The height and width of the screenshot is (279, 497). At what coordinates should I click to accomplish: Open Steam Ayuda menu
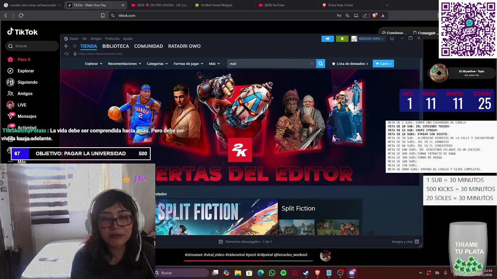(128, 39)
